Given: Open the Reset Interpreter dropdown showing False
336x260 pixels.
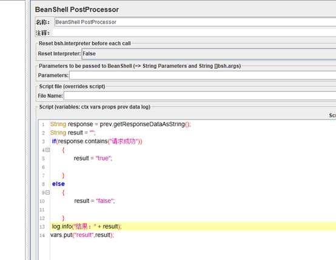Looking at the screenshot, I should point(209,53).
